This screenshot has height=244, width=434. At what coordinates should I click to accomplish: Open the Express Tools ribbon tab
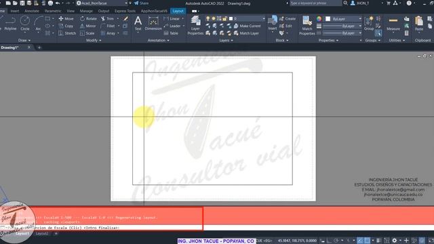[125, 11]
